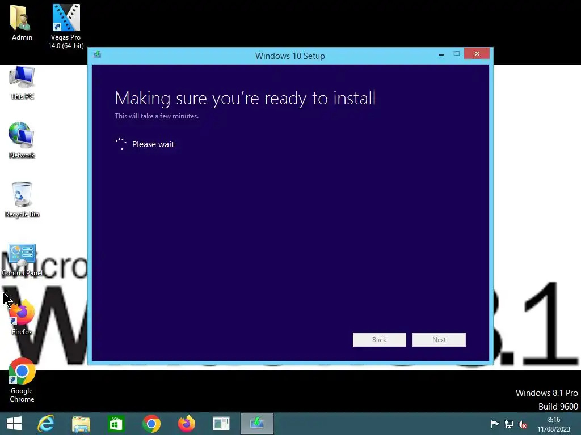
Task: Open Internet Explorer from taskbar
Action: tap(46, 424)
